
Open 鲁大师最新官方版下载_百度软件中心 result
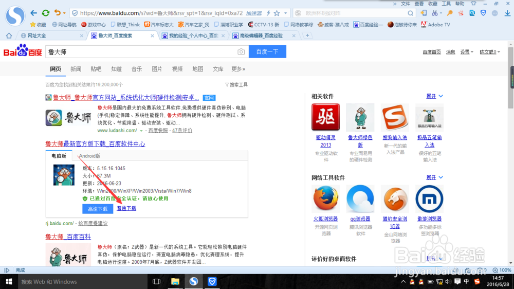(x=95, y=143)
